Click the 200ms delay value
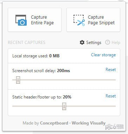The height and width of the screenshot is (134, 128). [x=63, y=71]
